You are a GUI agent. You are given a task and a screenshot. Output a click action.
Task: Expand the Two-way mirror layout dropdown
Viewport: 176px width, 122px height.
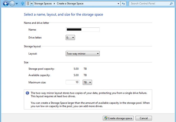82,53
